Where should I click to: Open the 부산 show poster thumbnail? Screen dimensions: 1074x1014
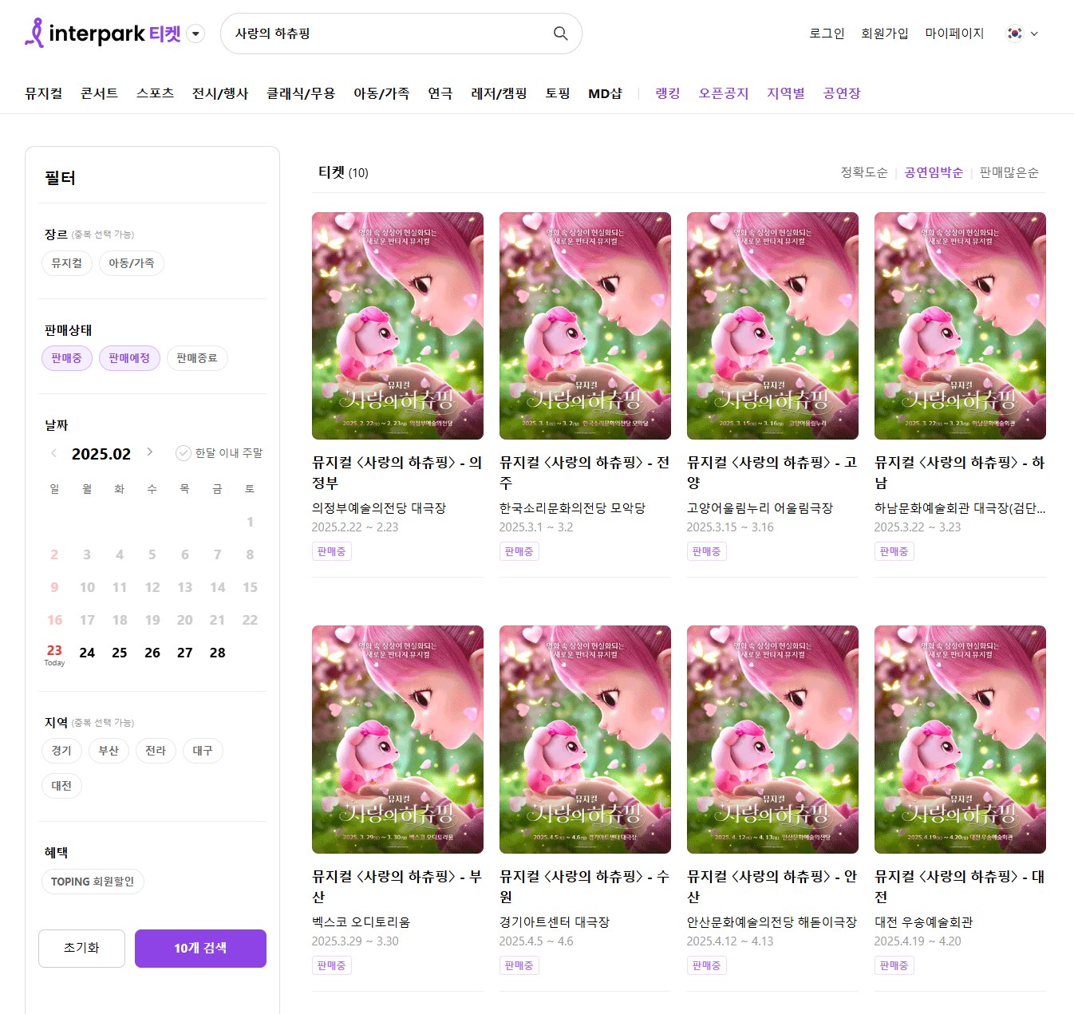point(397,740)
